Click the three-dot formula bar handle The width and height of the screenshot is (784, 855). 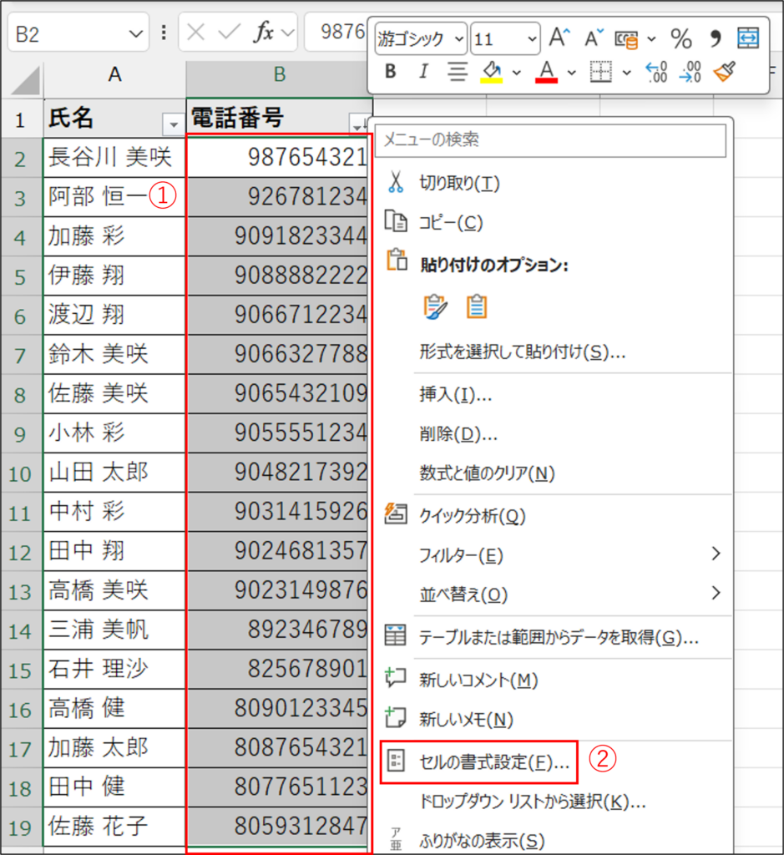164,33
